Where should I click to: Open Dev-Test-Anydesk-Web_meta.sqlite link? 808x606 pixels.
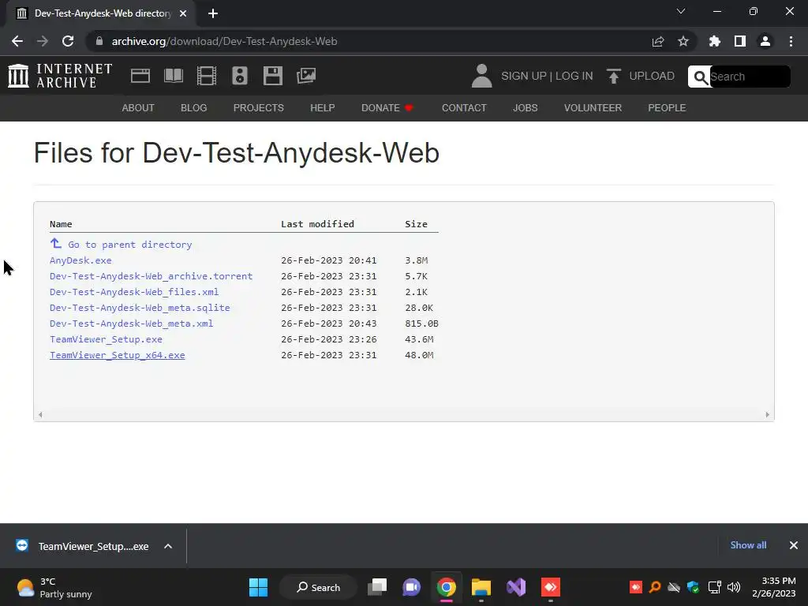(x=140, y=308)
